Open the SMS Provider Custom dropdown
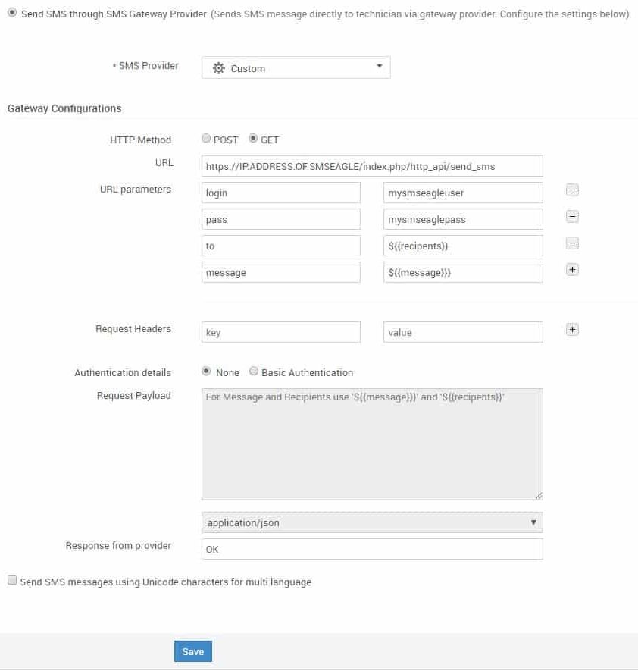This screenshot has width=638, height=671. [296, 67]
